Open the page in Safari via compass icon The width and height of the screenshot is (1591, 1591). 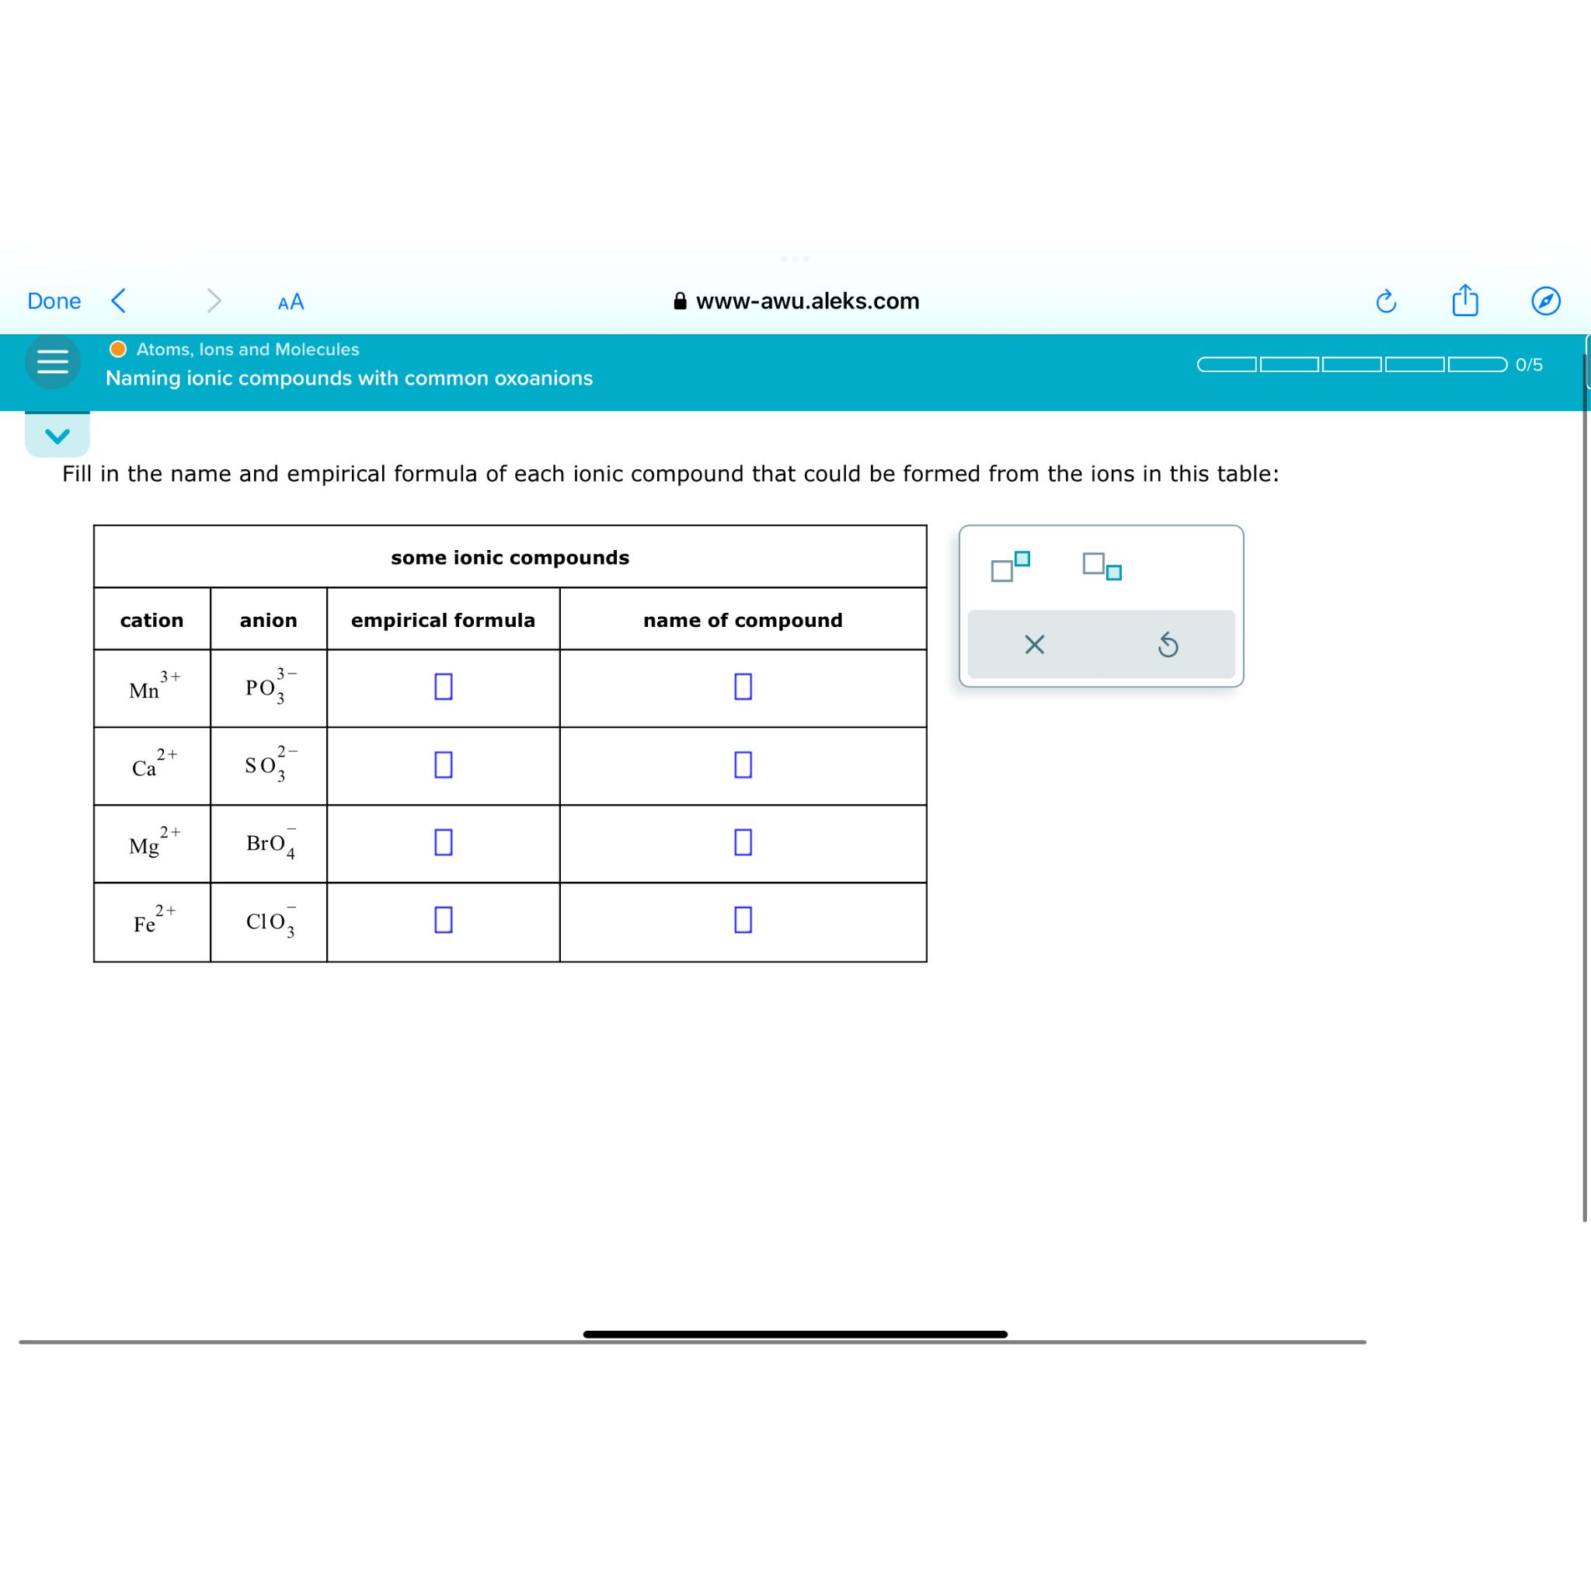tap(1547, 301)
